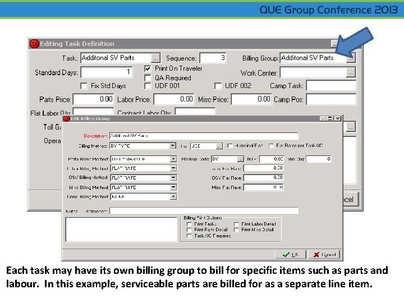The image size is (404, 303).
Task: Tick the Task A/C Required checkbox
Action: [189, 236]
